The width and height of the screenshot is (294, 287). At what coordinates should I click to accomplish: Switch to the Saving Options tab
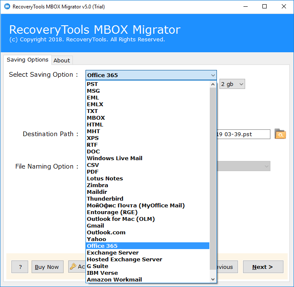27,60
